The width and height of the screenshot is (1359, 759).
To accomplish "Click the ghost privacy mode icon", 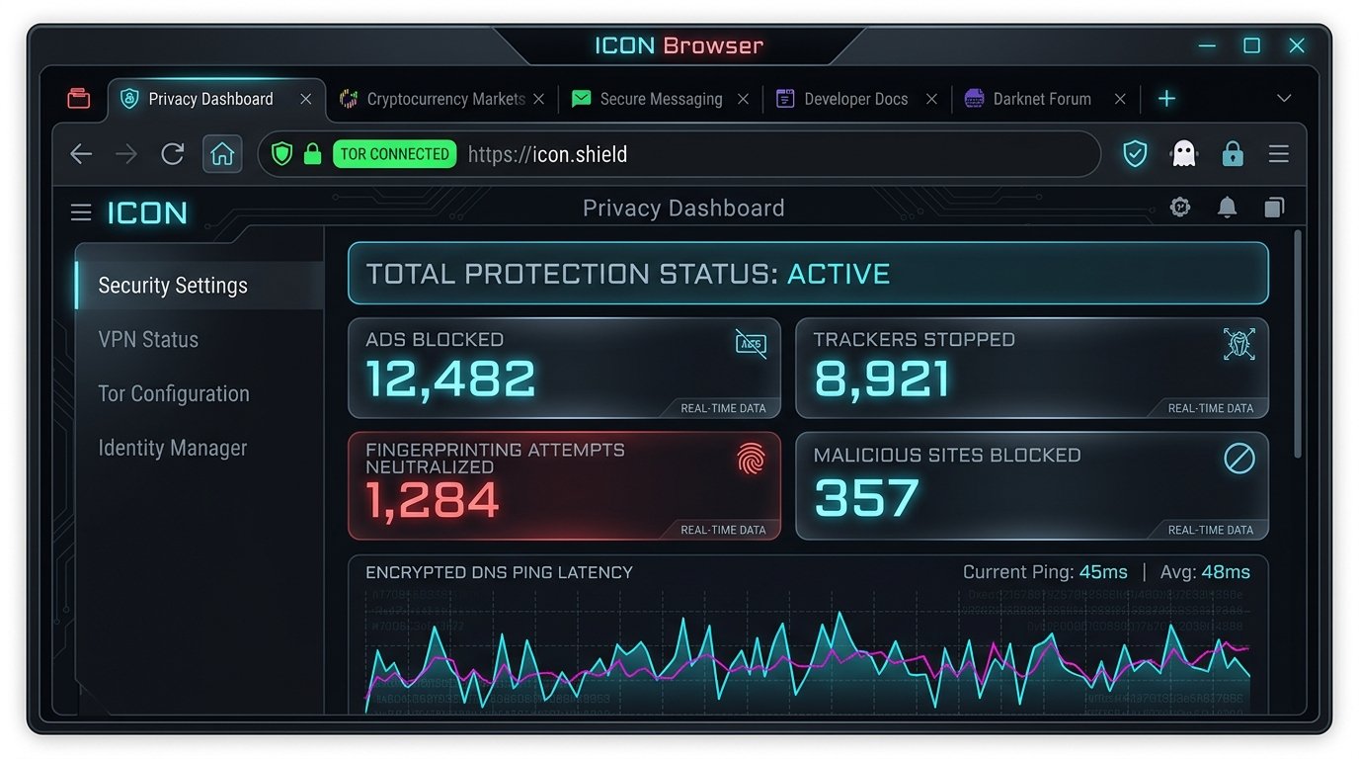I will pyautogui.click(x=1183, y=154).
